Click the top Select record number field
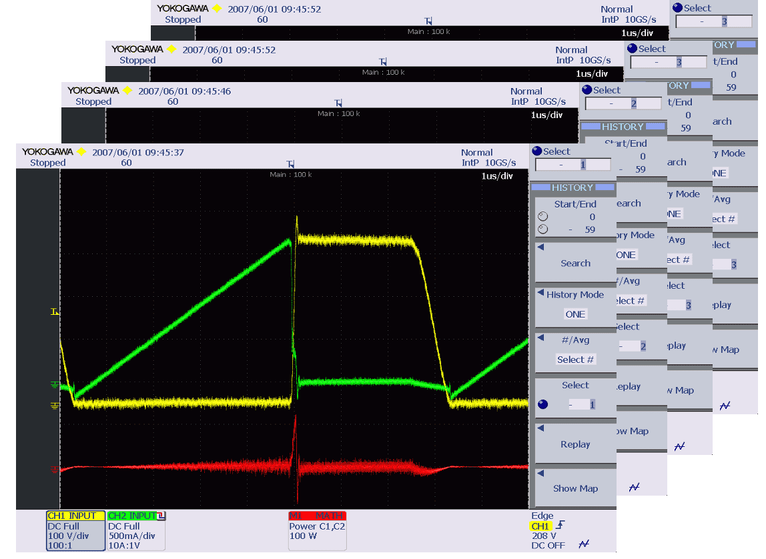The image size is (766, 559). click(572, 165)
